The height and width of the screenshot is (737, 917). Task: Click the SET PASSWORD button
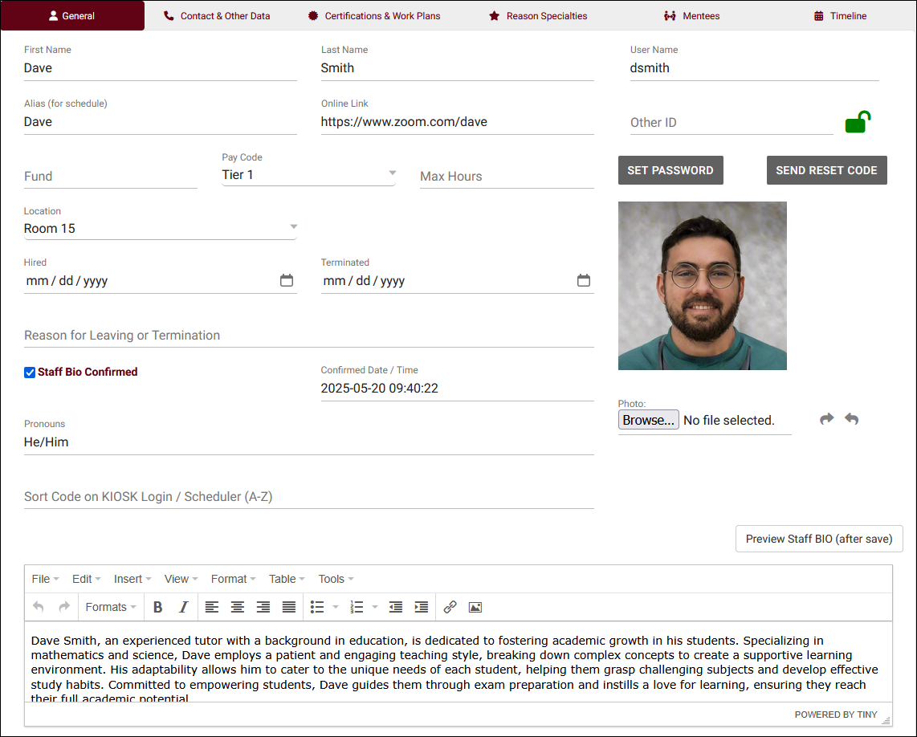coord(670,170)
